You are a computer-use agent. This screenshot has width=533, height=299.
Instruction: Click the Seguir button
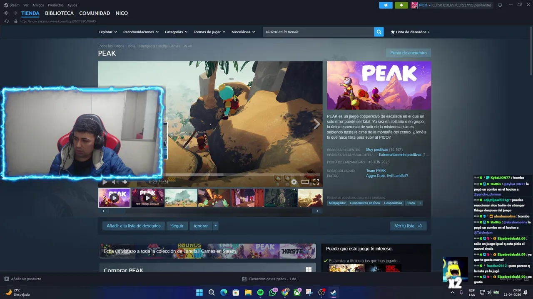tap(177, 226)
